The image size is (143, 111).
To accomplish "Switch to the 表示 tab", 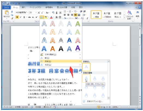I will point(81,7).
